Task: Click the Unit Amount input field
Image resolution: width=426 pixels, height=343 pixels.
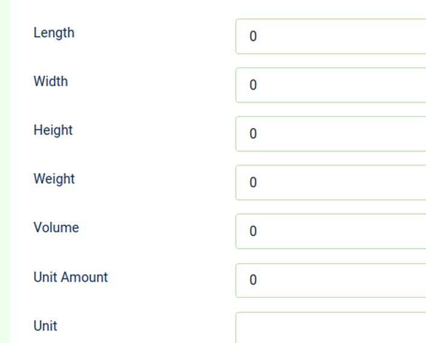Action: pos(331,280)
